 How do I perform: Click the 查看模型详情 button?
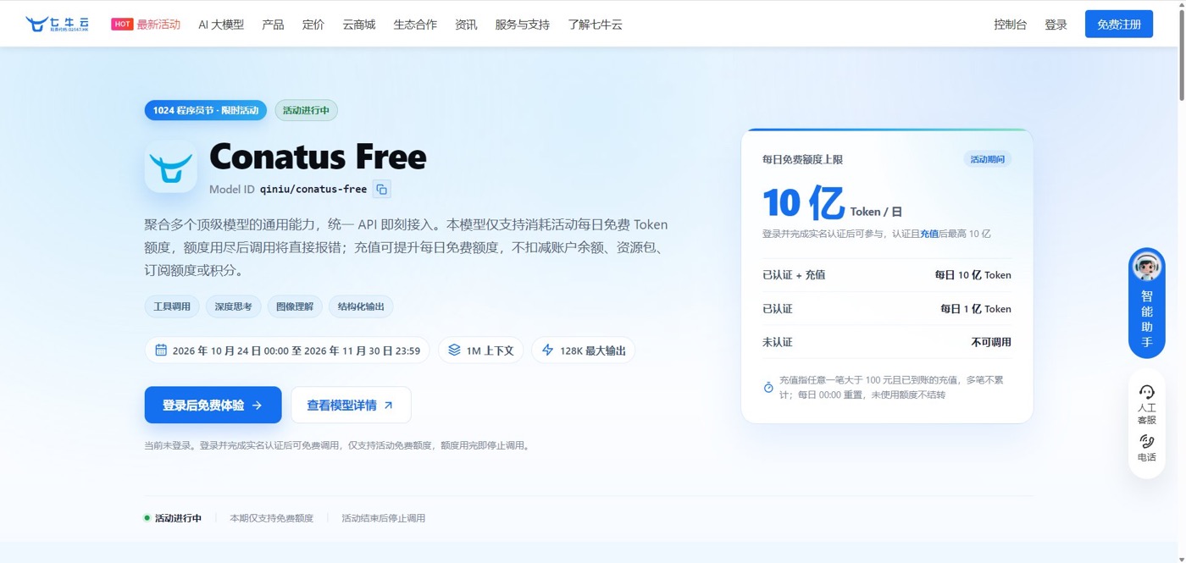pos(351,405)
